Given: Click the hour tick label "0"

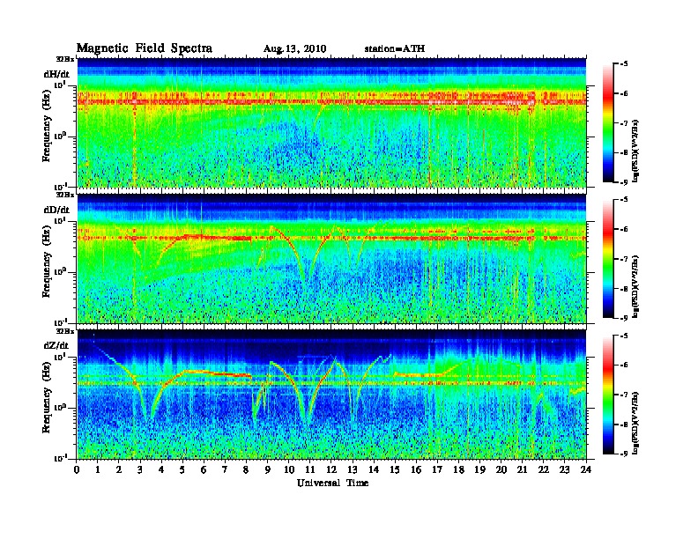Looking at the screenshot, I should coord(77,469).
